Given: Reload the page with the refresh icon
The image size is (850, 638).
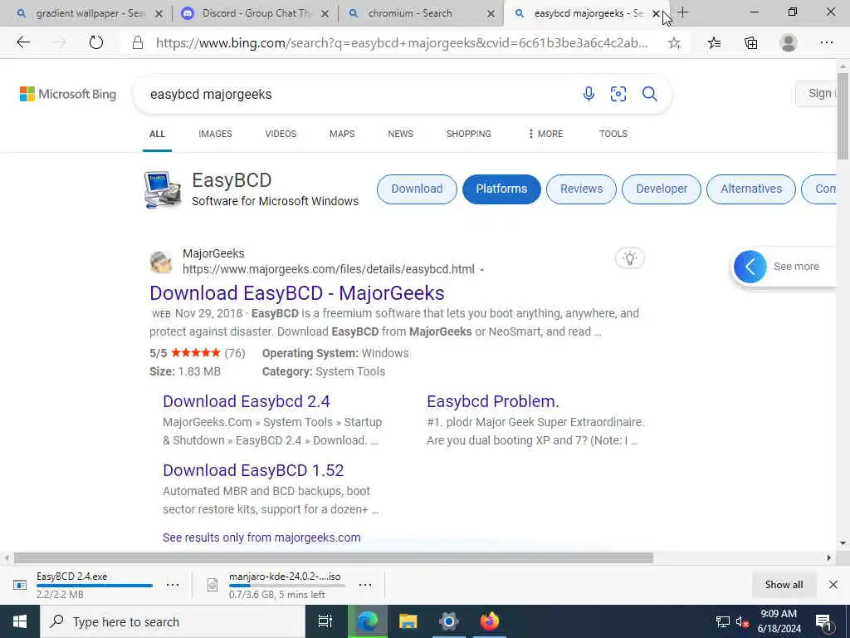Looking at the screenshot, I should click(96, 42).
